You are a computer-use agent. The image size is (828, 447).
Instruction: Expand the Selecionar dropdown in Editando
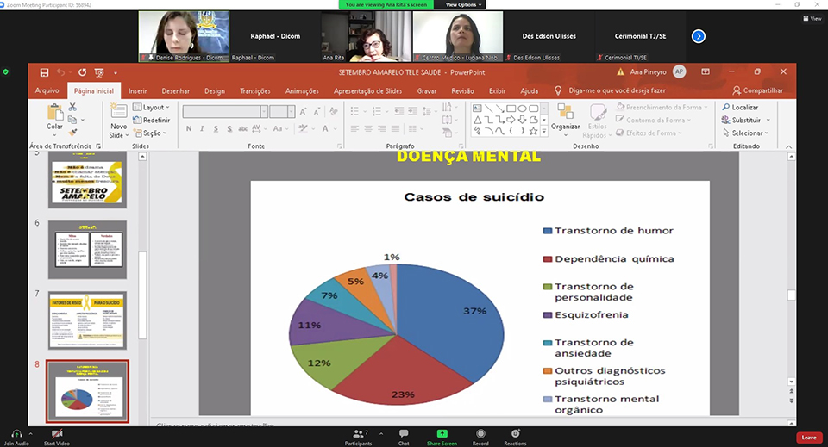click(747, 133)
